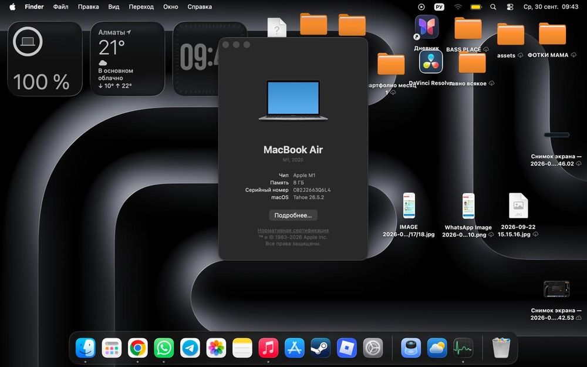The height and width of the screenshot is (367, 587).
Task: Open the Портфолио месяц folder
Action: tap(391, 63)
